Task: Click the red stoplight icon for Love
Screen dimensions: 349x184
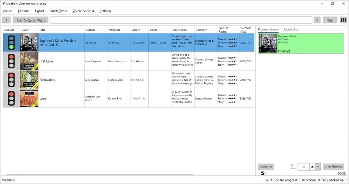Action: 11,98
